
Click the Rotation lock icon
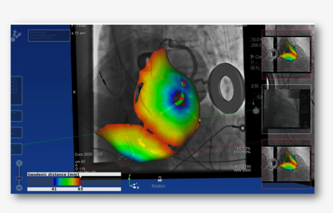[160, 179]
